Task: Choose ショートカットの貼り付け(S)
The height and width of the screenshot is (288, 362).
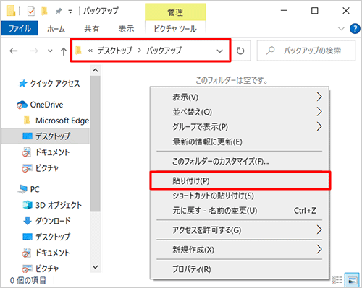Action: click(240, 196)
